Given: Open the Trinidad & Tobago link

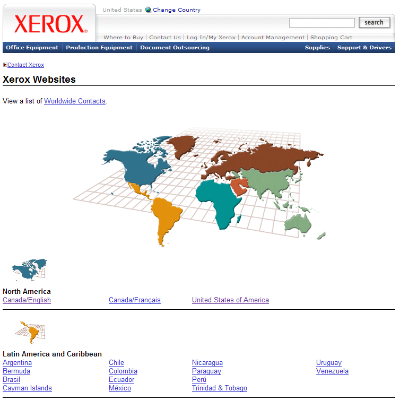Looking at the screenshot, I should (220, 388).
